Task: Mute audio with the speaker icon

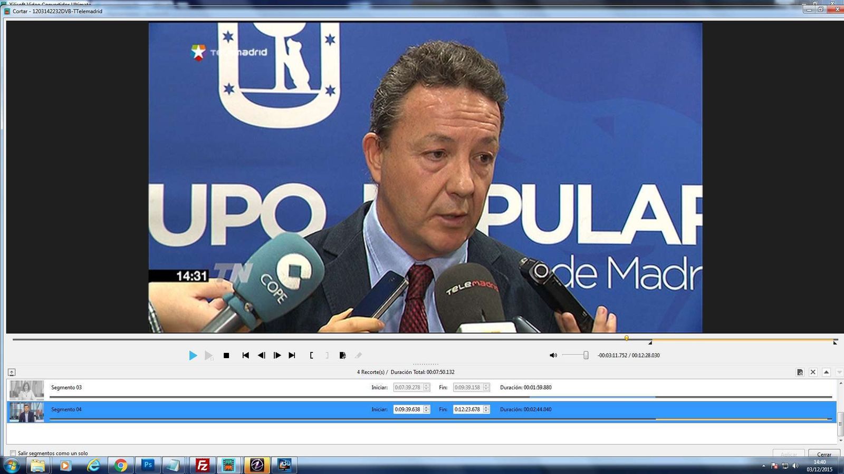Action: click(553, 355)
